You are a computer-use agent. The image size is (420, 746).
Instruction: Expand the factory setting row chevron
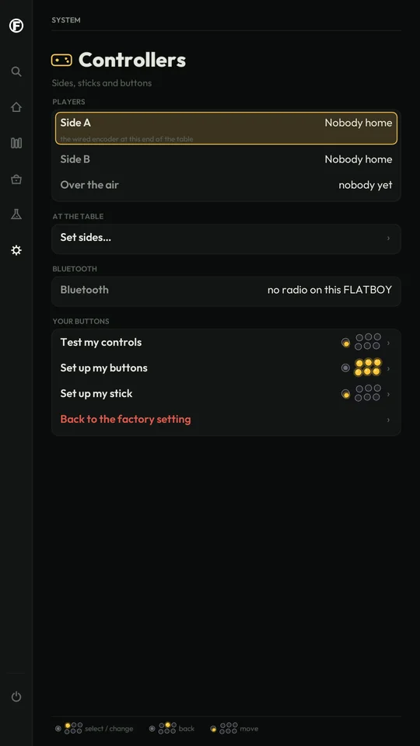coord(388,420)
